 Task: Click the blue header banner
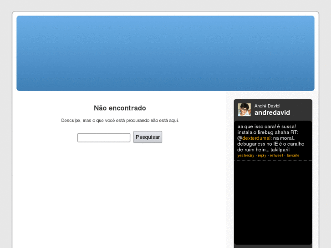click(166, 53)
